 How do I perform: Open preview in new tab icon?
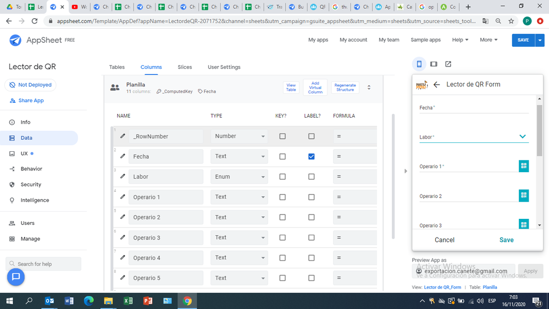(448, 64)
